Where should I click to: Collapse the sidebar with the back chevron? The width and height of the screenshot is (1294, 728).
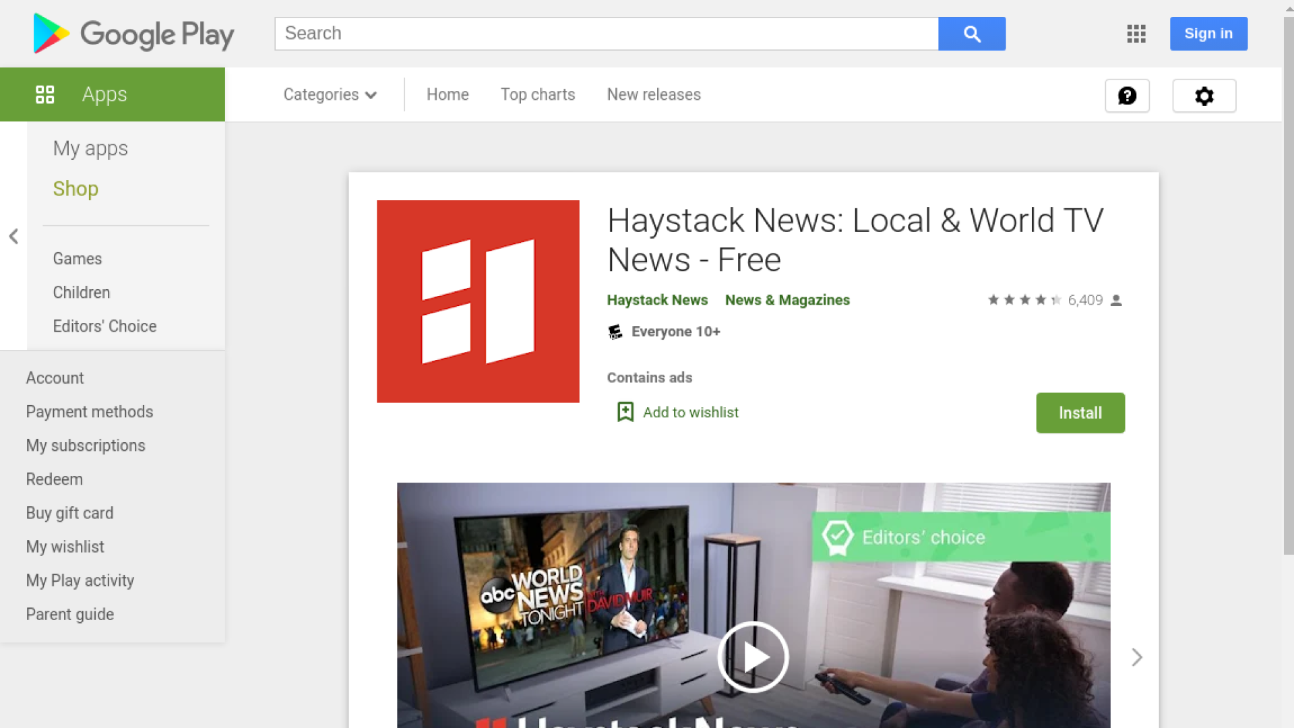(x=13, y=236)
